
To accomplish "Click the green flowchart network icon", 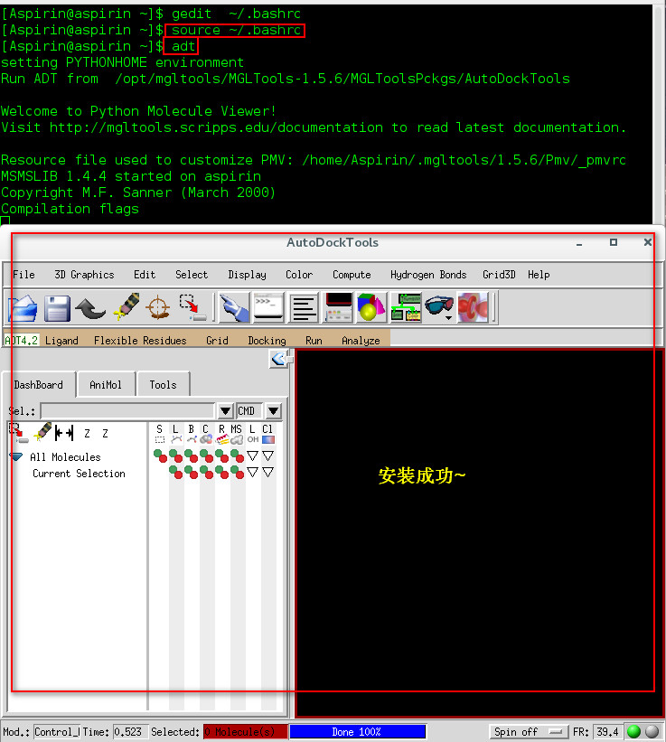I will [x=406, y=307].
